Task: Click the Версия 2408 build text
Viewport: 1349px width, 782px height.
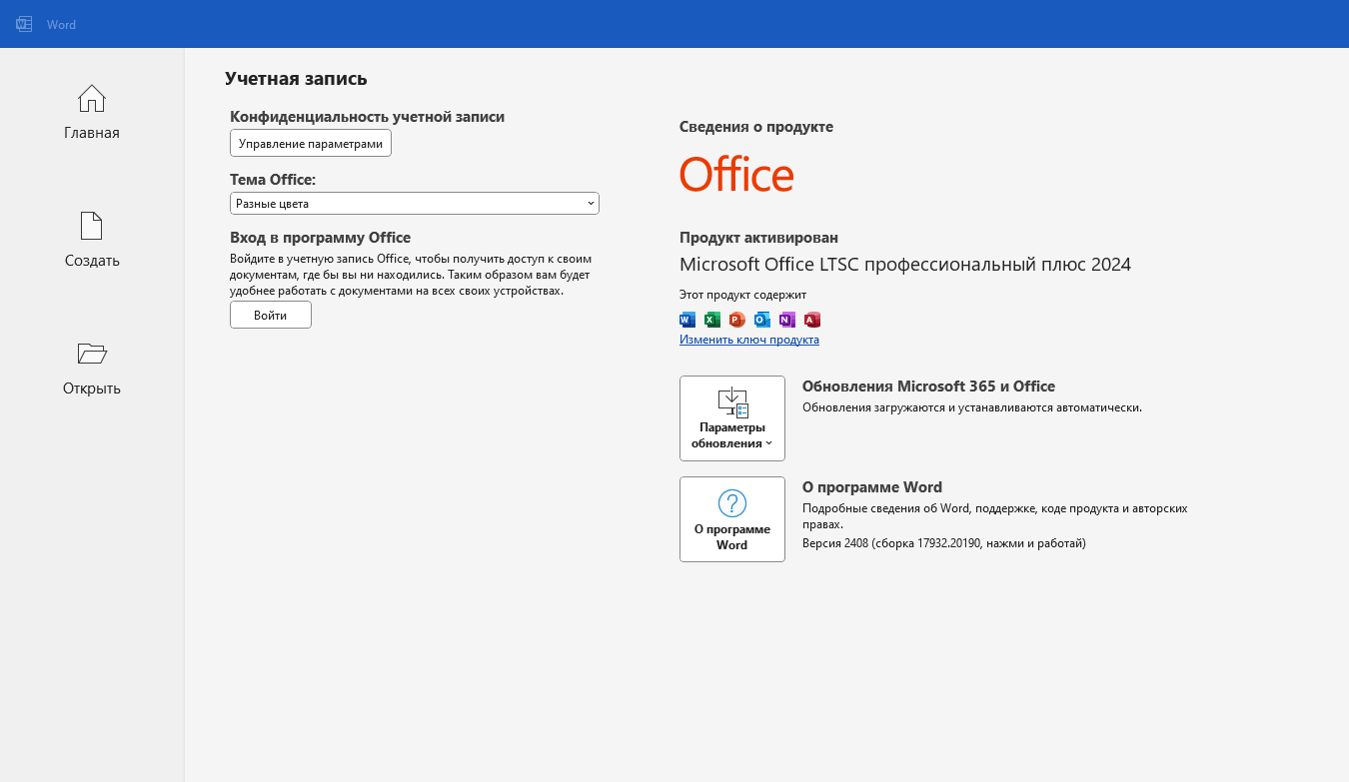Action: pyautogui.click(x=944, y=543)
